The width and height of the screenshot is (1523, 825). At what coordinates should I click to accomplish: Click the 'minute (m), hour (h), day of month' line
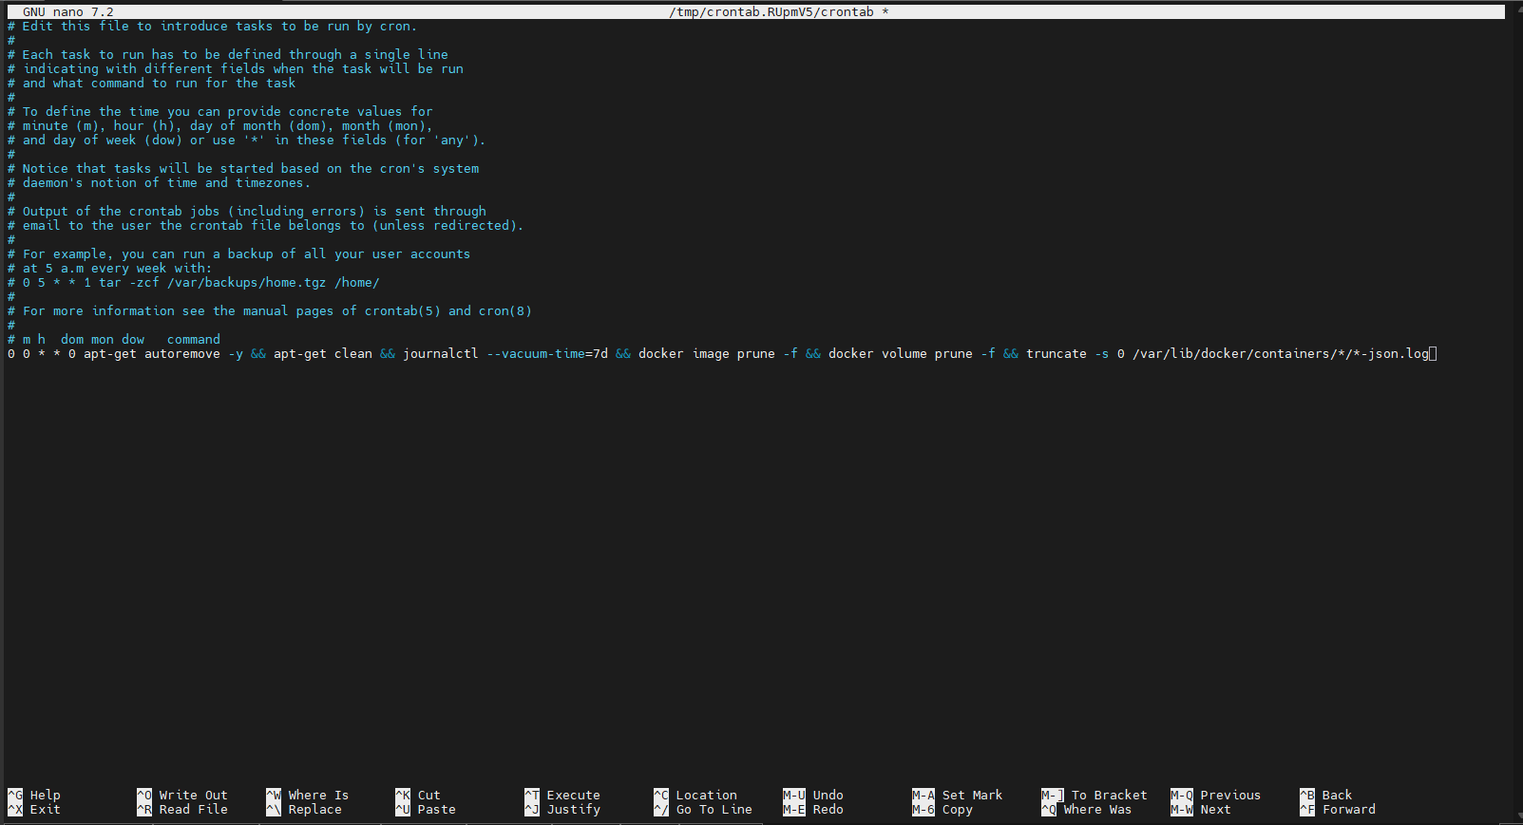coord(220,126)
